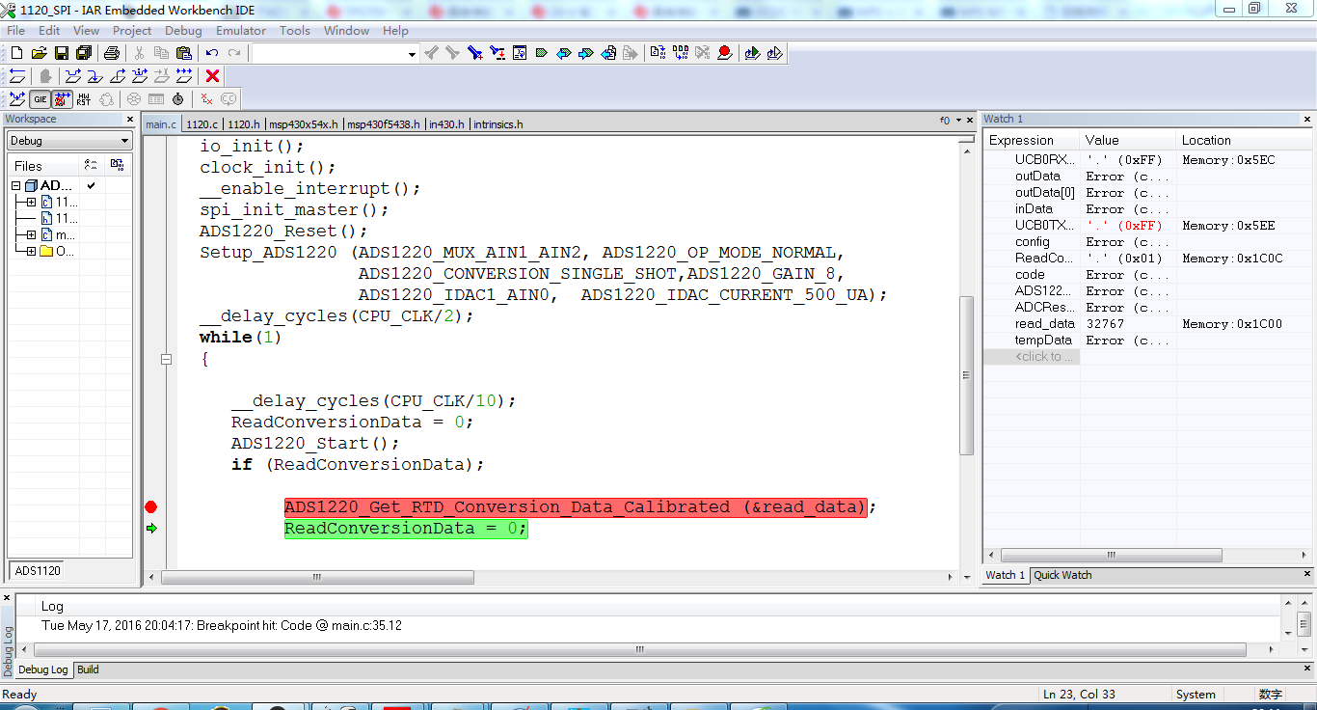The width and height of the screenshot is (1317, 710).
Task: Click the editor vertical scrollbar thumb
Action: click(x=967, y=375)
